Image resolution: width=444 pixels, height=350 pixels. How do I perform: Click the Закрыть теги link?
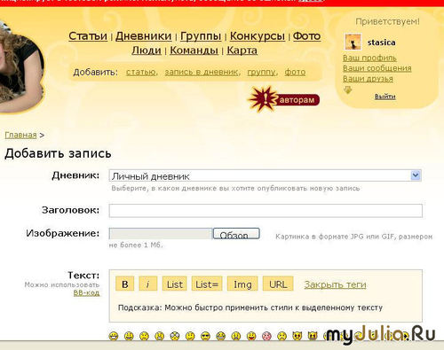pyautogui.click(x=335, y=284)
